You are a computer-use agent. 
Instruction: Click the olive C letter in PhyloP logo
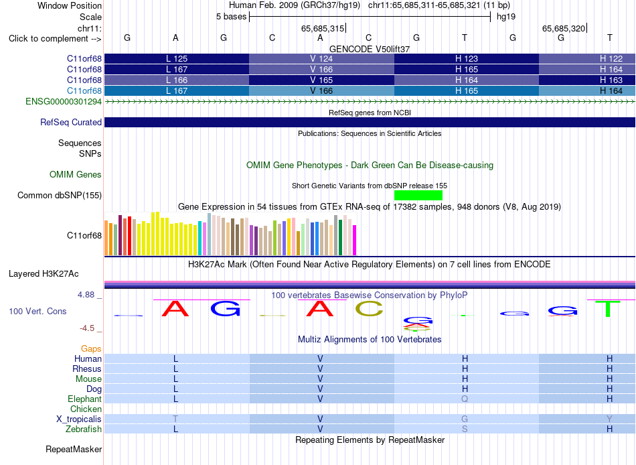(x=369, y=309)
